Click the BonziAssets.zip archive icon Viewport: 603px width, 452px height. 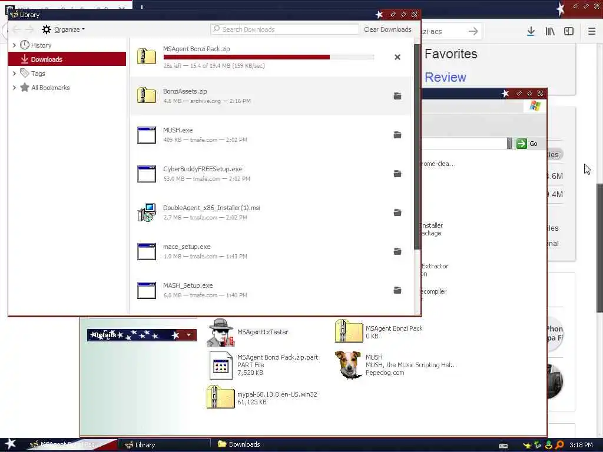(x=147, y=95)
